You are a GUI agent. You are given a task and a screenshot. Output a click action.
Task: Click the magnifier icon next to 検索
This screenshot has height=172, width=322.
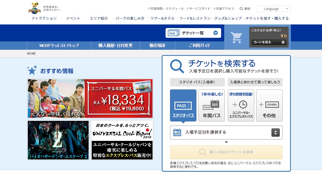[x=241, y=9]
